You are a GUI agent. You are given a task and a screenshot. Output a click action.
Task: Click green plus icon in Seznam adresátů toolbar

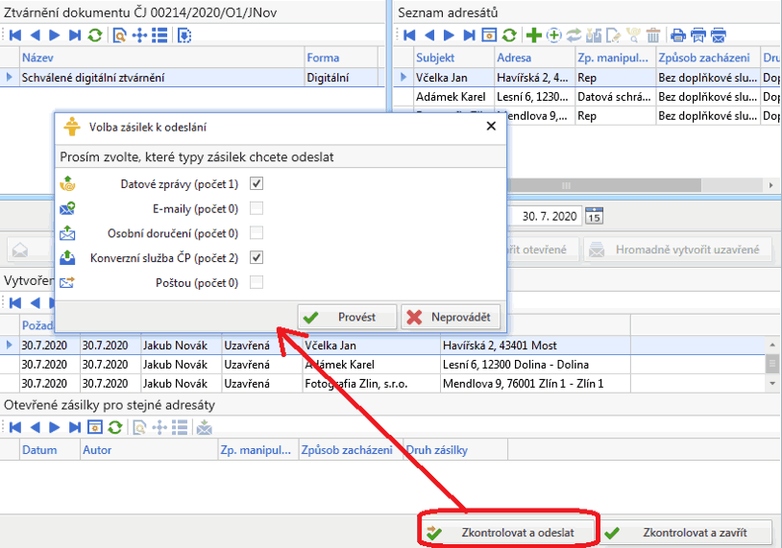(534, 36)
